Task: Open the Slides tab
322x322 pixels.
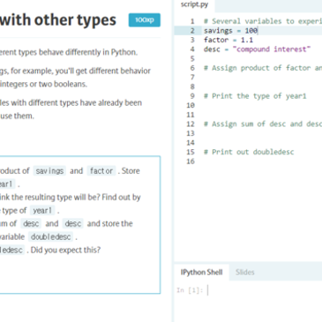Action: tap(244, 272)
